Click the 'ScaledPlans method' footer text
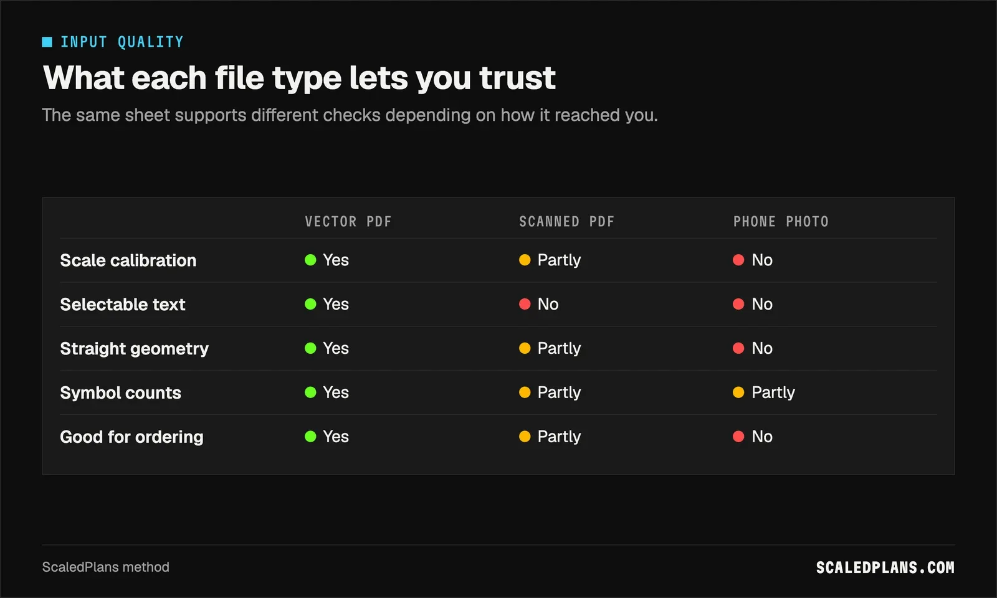This screenshot has height=598, width=997. tap(106, 567)
